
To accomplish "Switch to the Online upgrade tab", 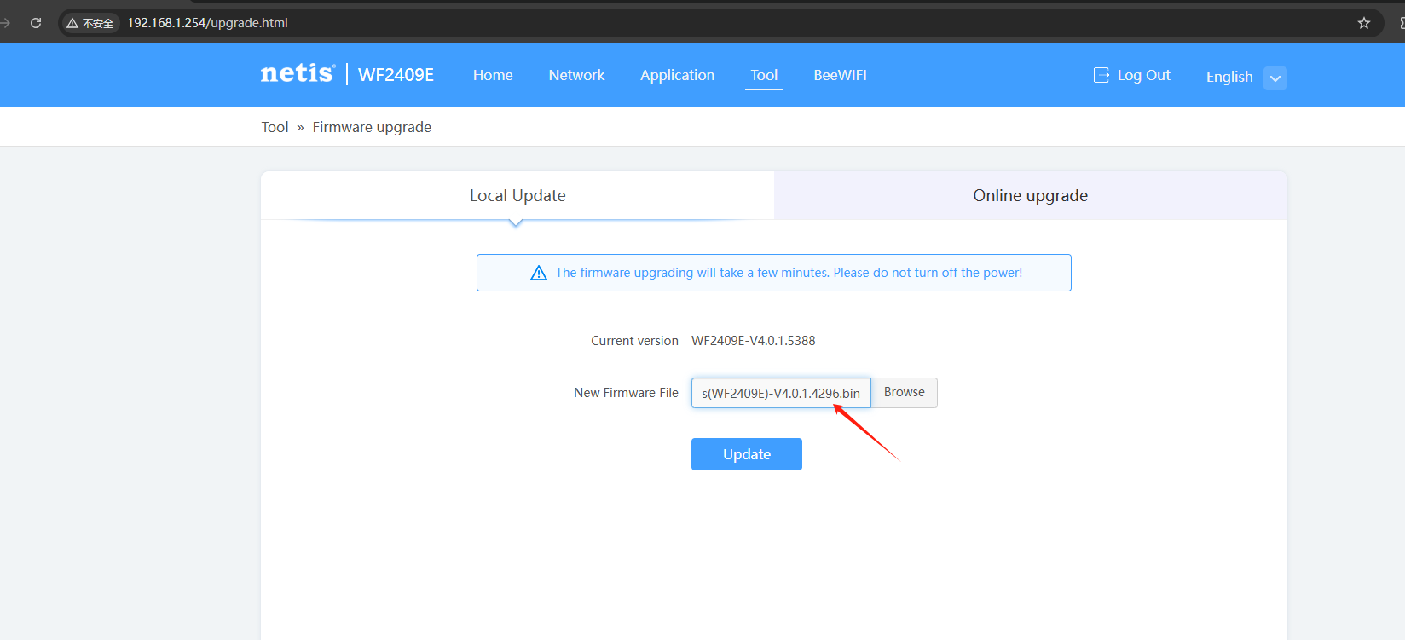I will pos(1031,195).
